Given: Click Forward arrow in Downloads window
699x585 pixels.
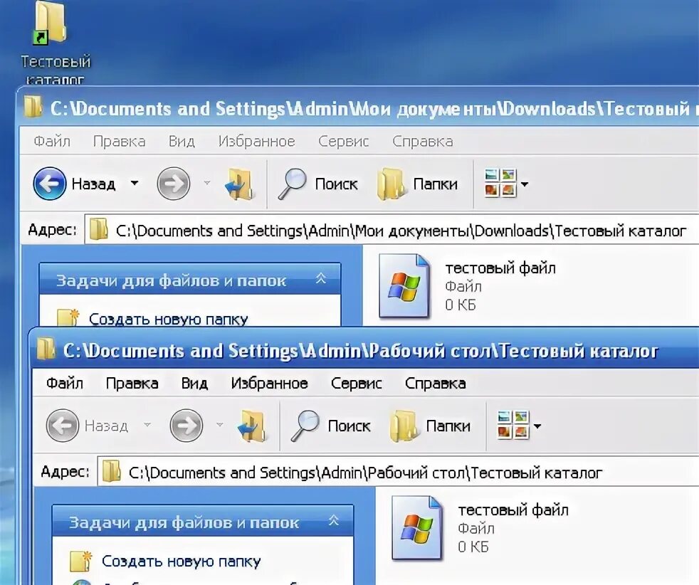Looking at the screenshot, I should click(x=174, y=184).
